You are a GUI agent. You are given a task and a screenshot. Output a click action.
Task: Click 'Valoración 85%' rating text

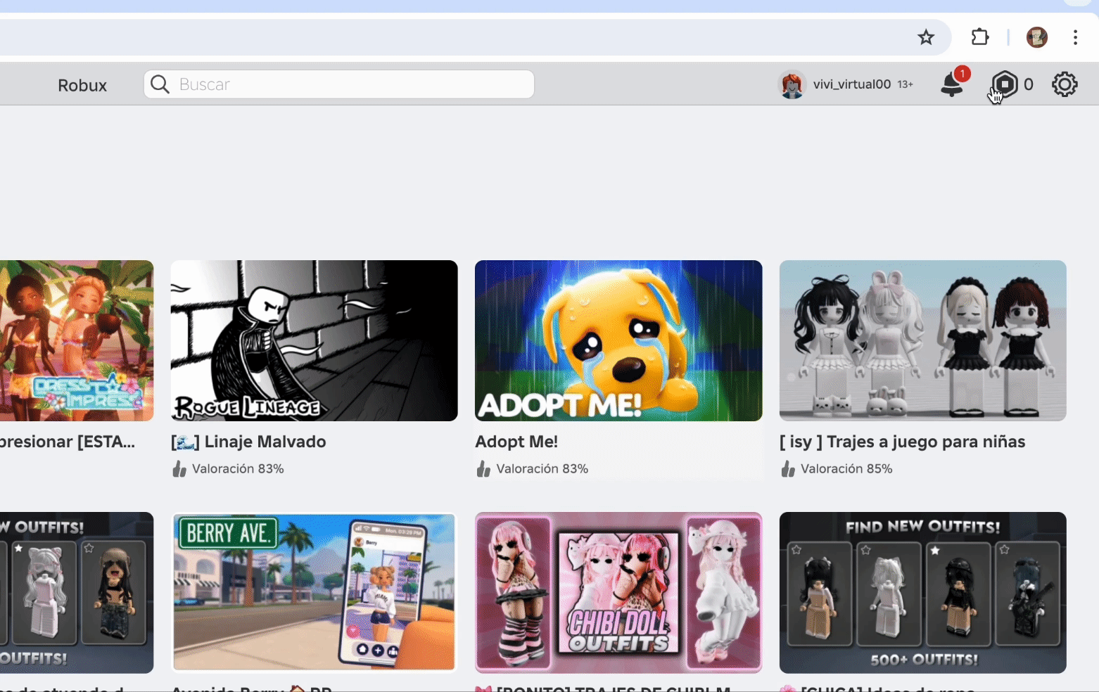coord(846,468)
